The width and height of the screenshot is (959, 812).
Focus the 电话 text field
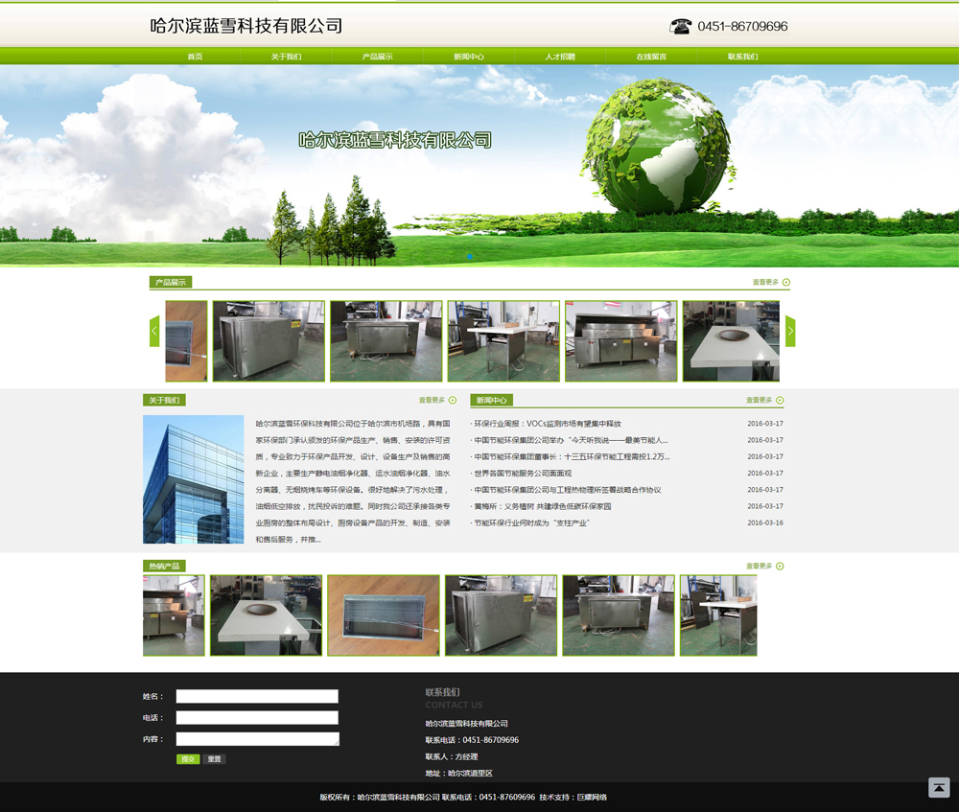pyautogui.click(x=257, y=718)
